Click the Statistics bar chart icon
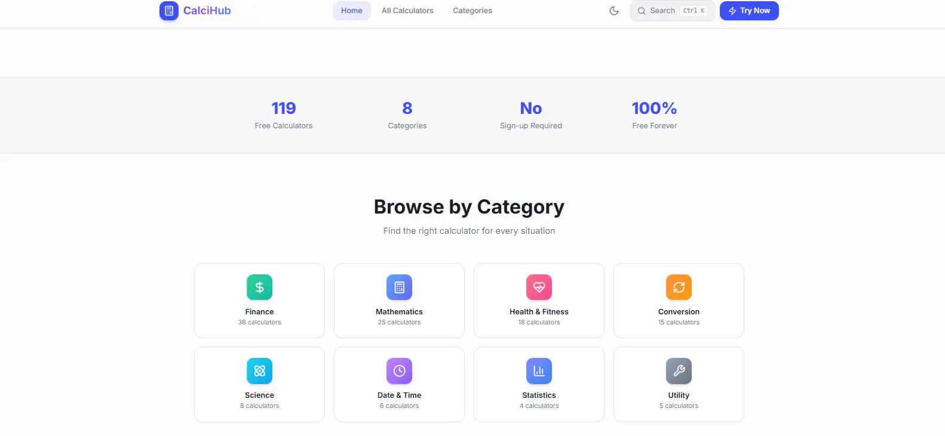The height and width of the screenshot is (436, 945). [539, 371]
